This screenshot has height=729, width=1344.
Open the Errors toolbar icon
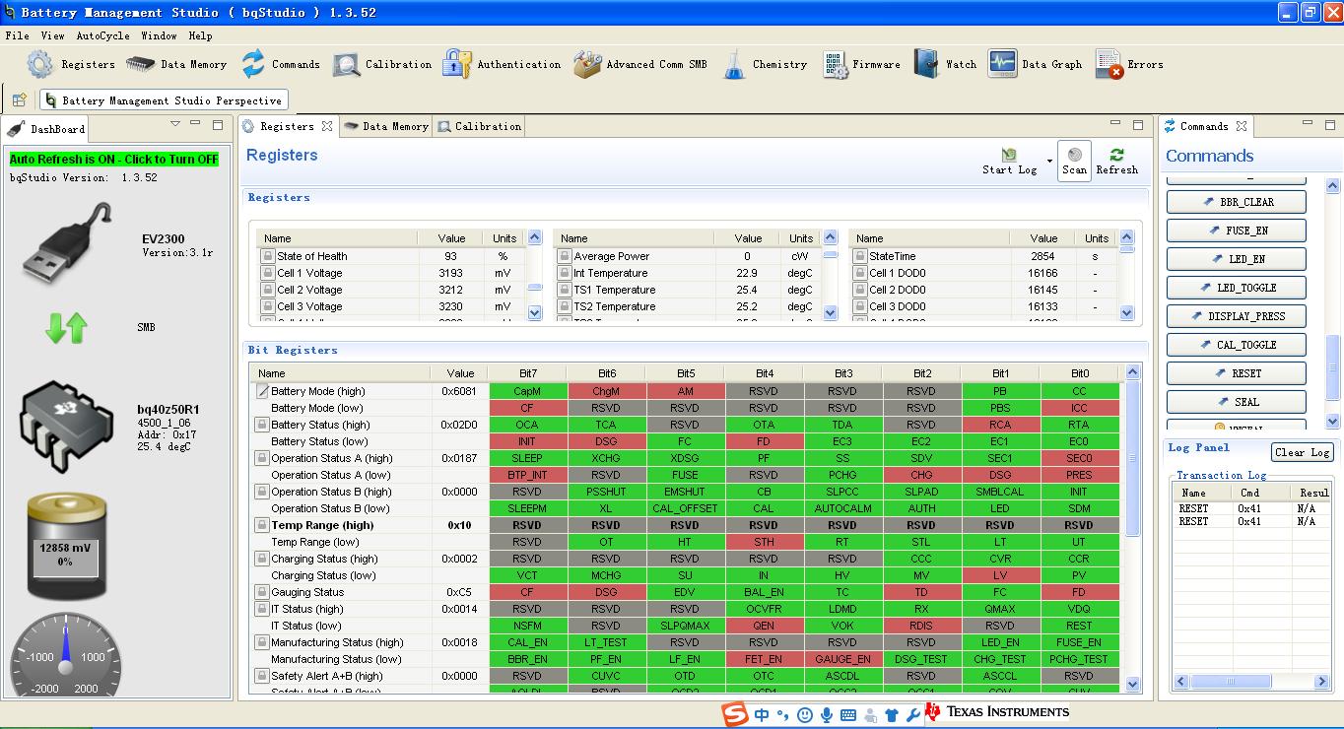(x=1109, y=64)
